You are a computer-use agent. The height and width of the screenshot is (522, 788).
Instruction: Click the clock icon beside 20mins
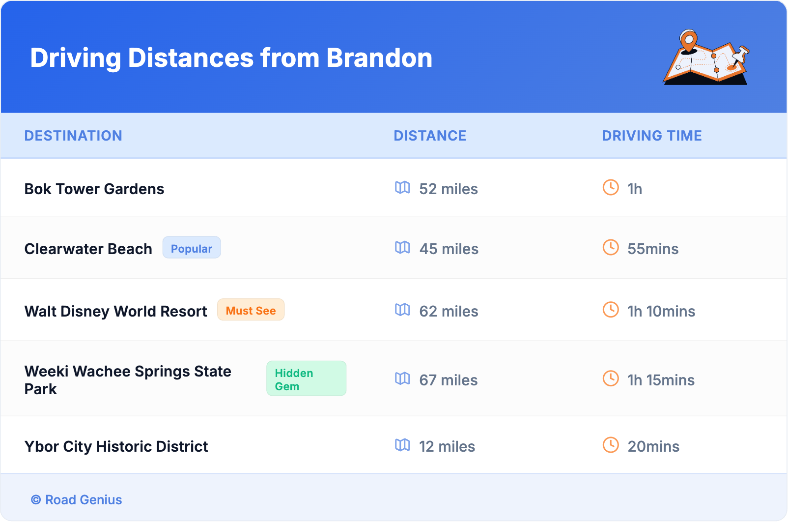tap(611, 445)
